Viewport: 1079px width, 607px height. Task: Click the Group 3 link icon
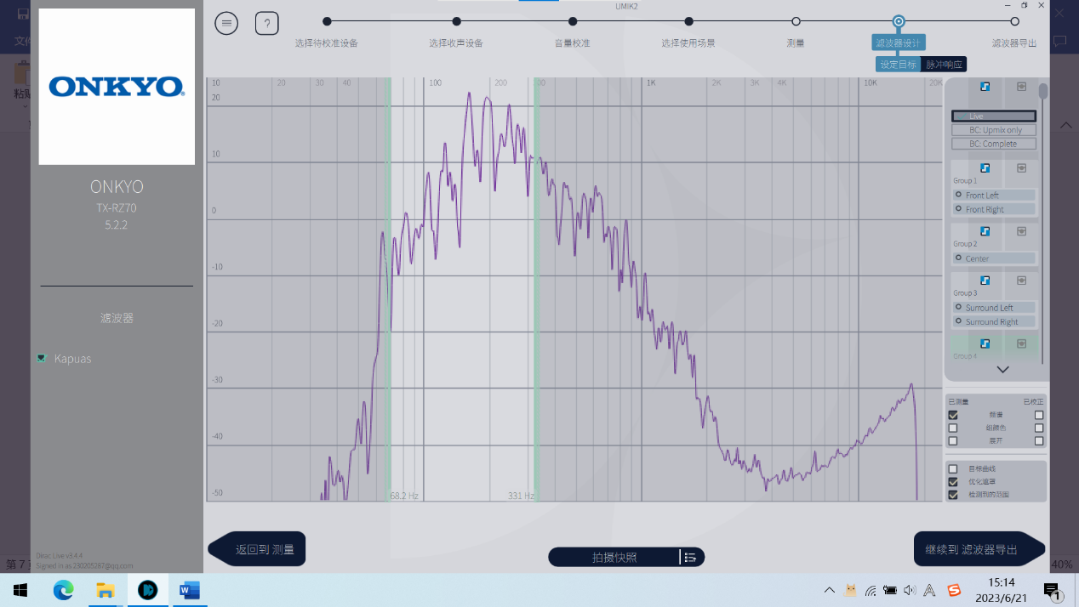click(985, 280)
